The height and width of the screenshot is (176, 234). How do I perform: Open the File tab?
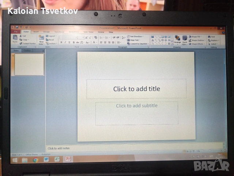point(15,32)
